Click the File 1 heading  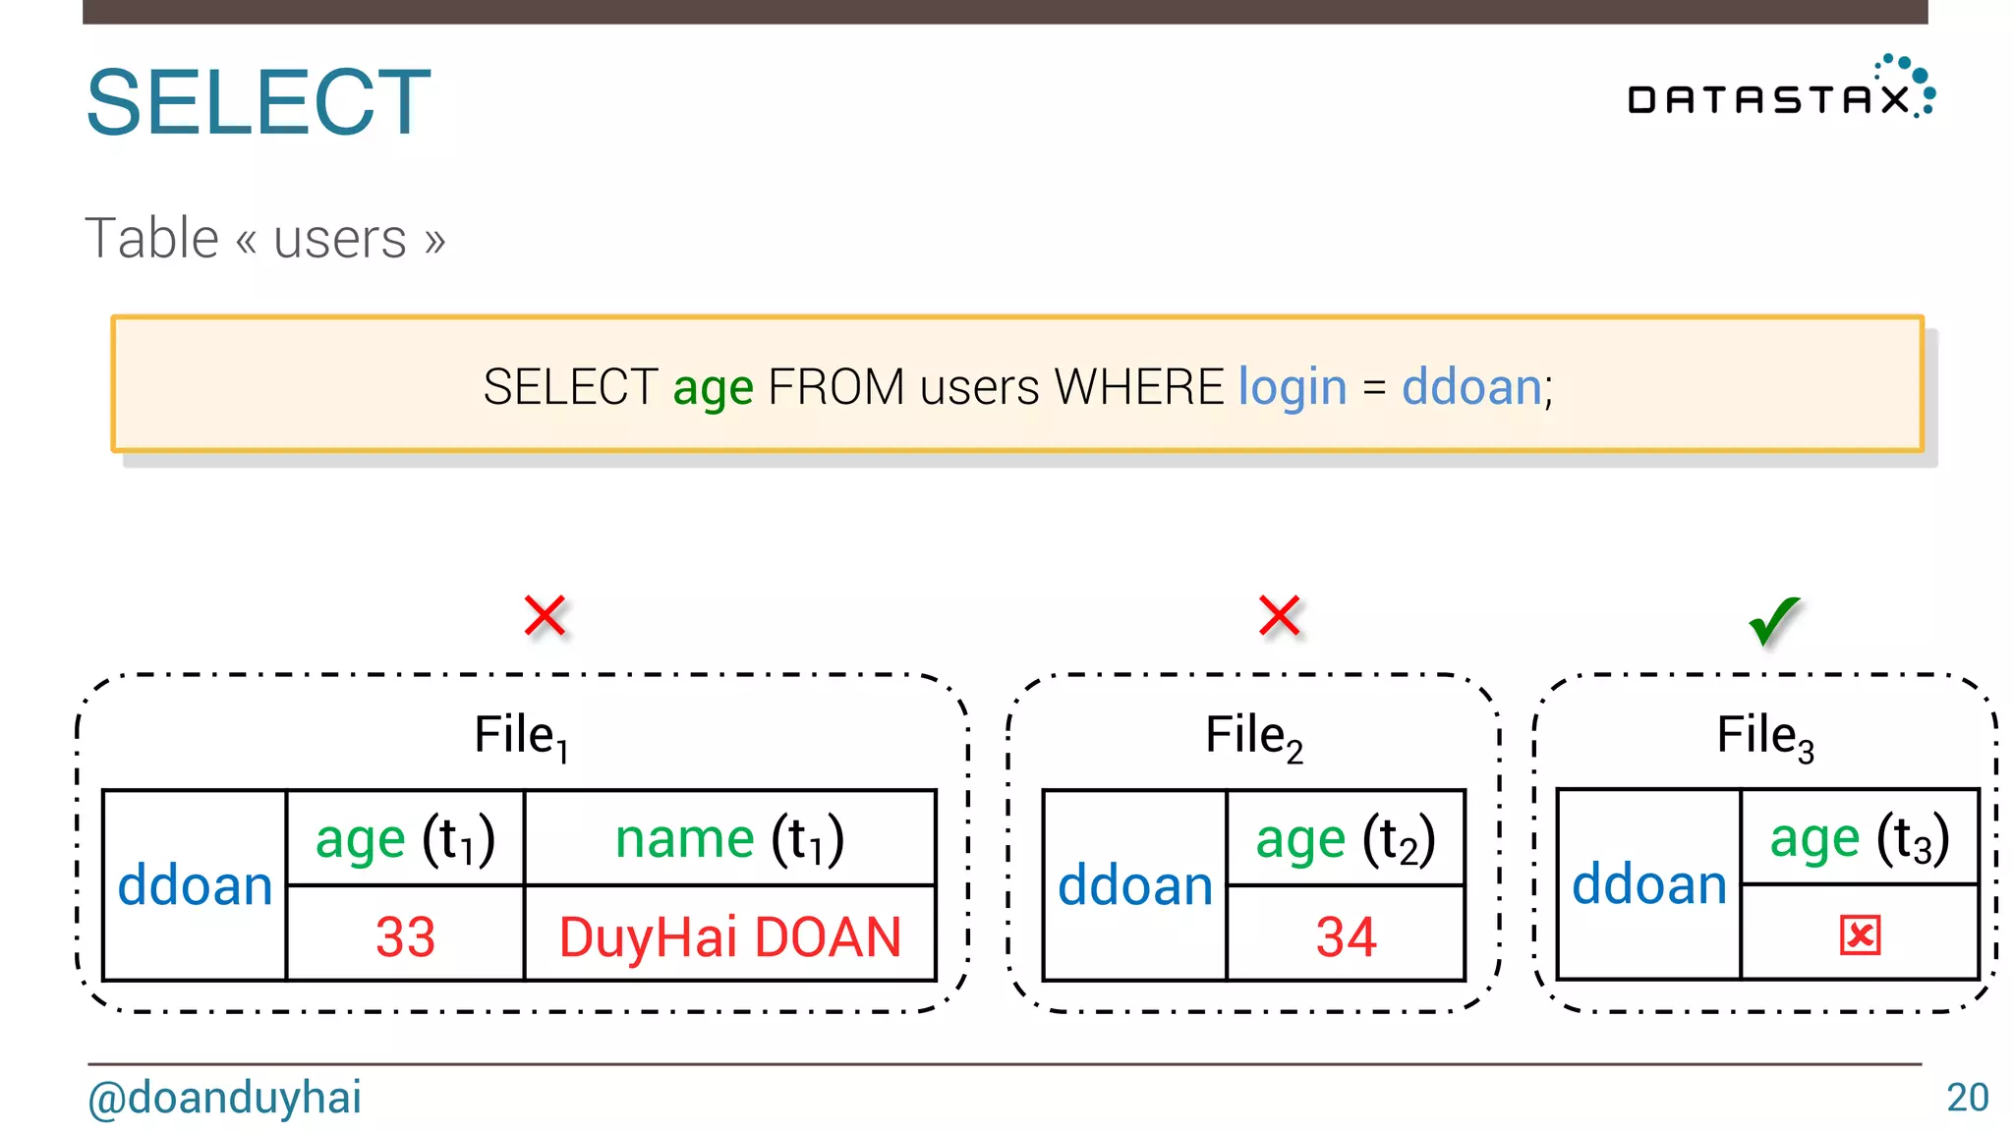[x=521, y=736]
